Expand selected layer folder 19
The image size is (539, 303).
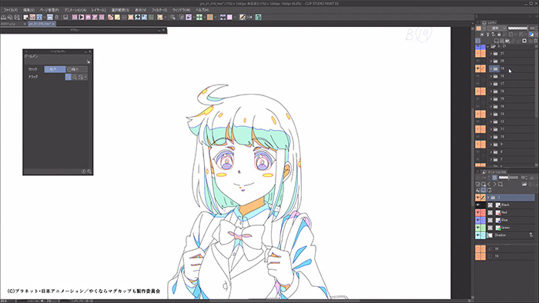pyautogui.click(x=491, y=68)
